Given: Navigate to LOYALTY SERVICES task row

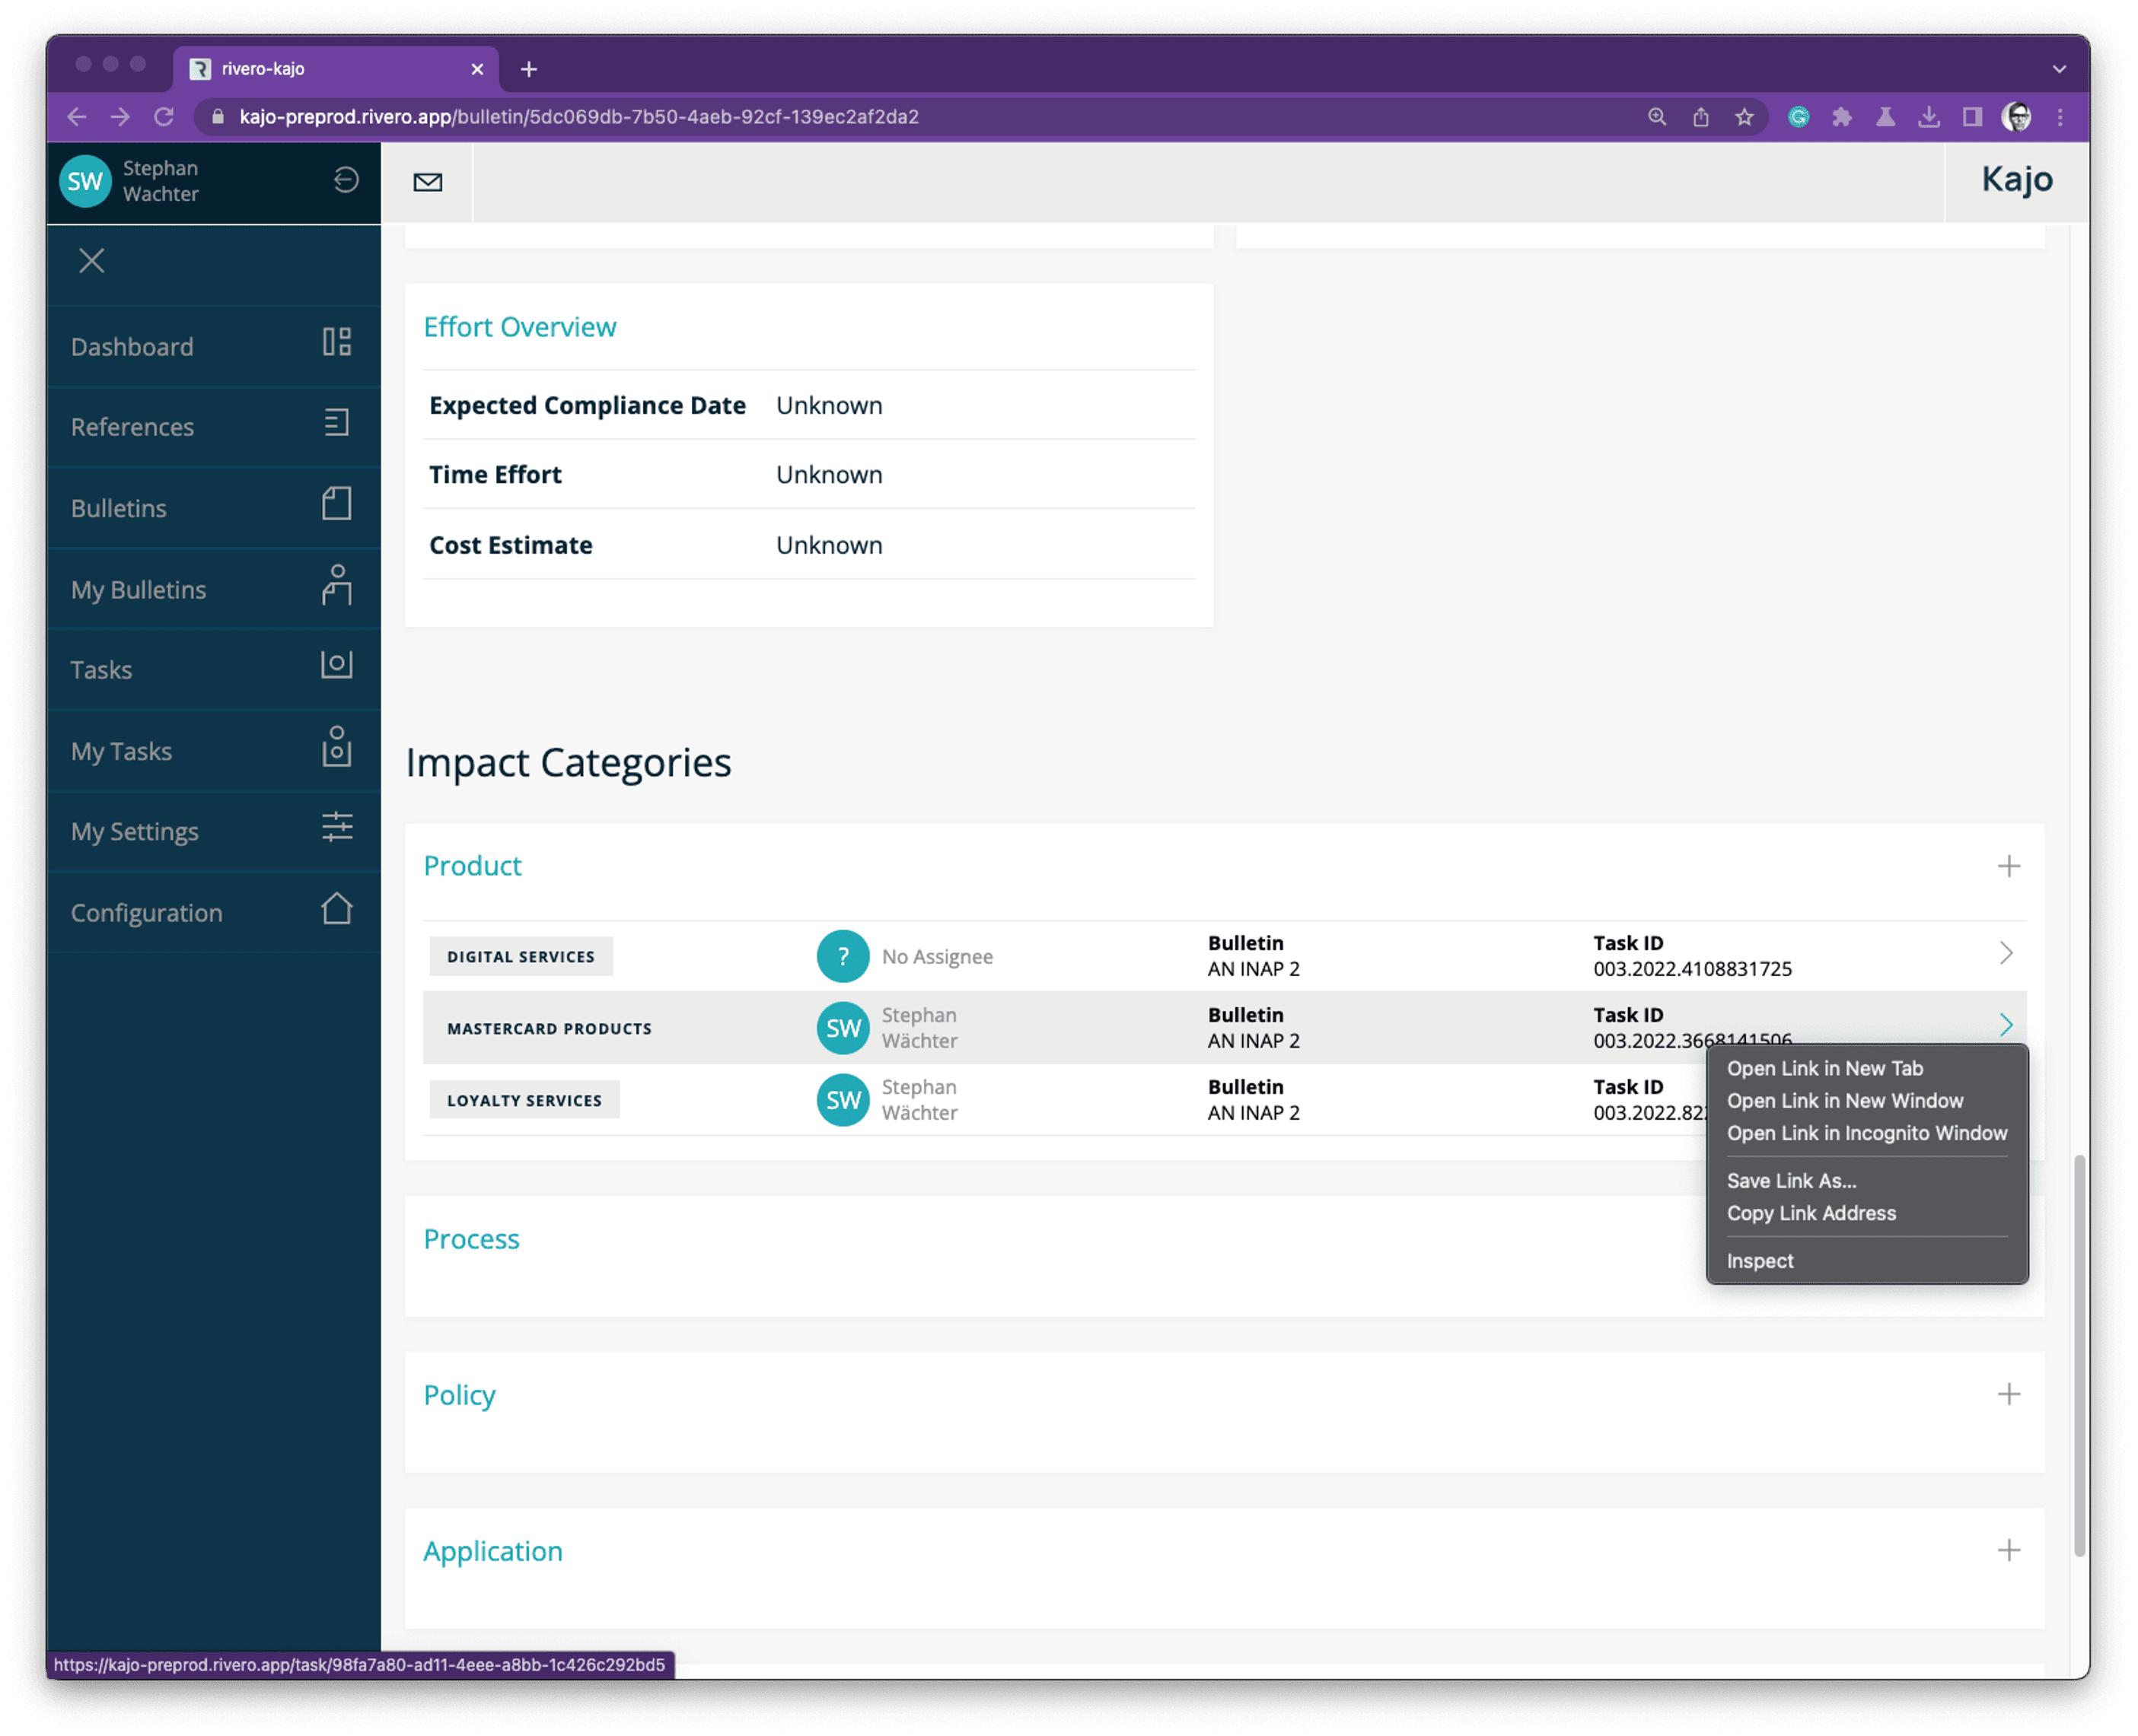Looking at the screenshot, I should (1219, 1099).
